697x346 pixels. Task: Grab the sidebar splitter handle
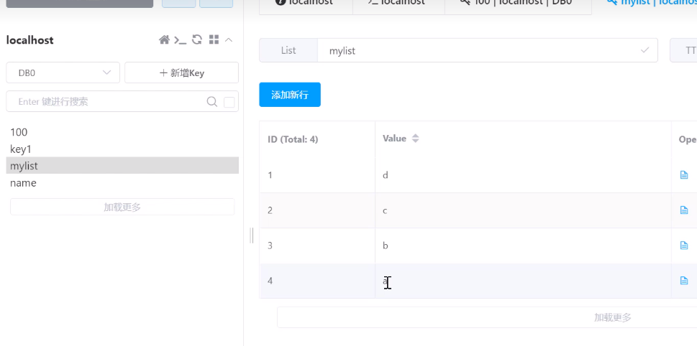[252, 235]
